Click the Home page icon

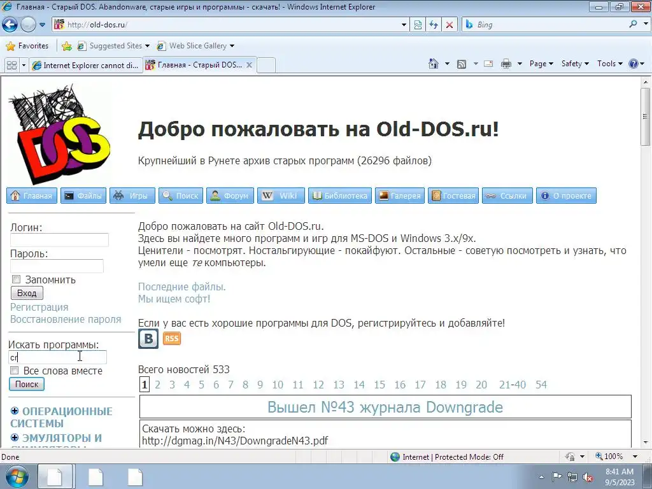pos(433,64)
